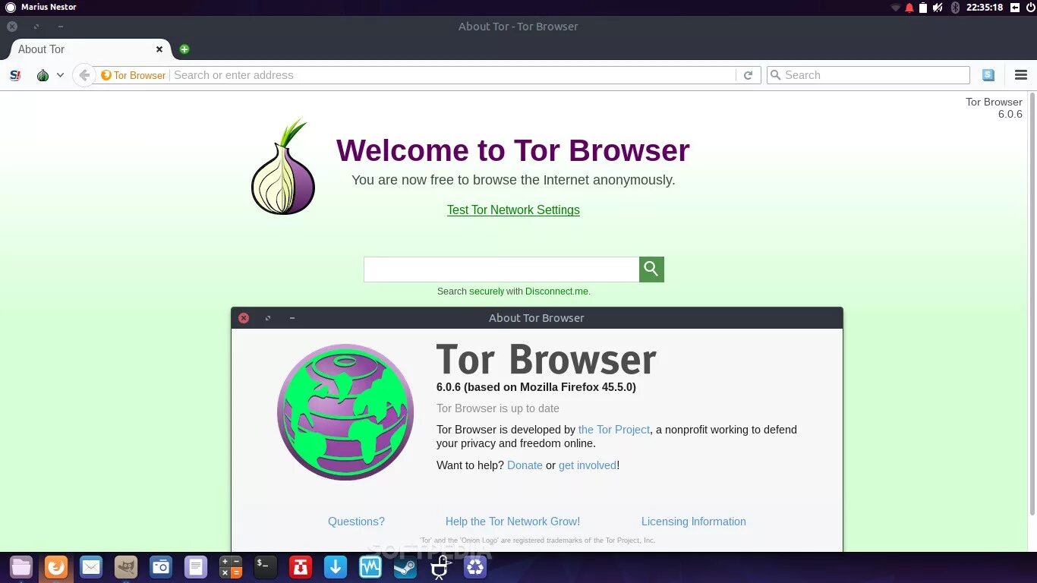Click 'Tor Browser is up to date' text
This screenshot has height=583, width=1037.
498,408
